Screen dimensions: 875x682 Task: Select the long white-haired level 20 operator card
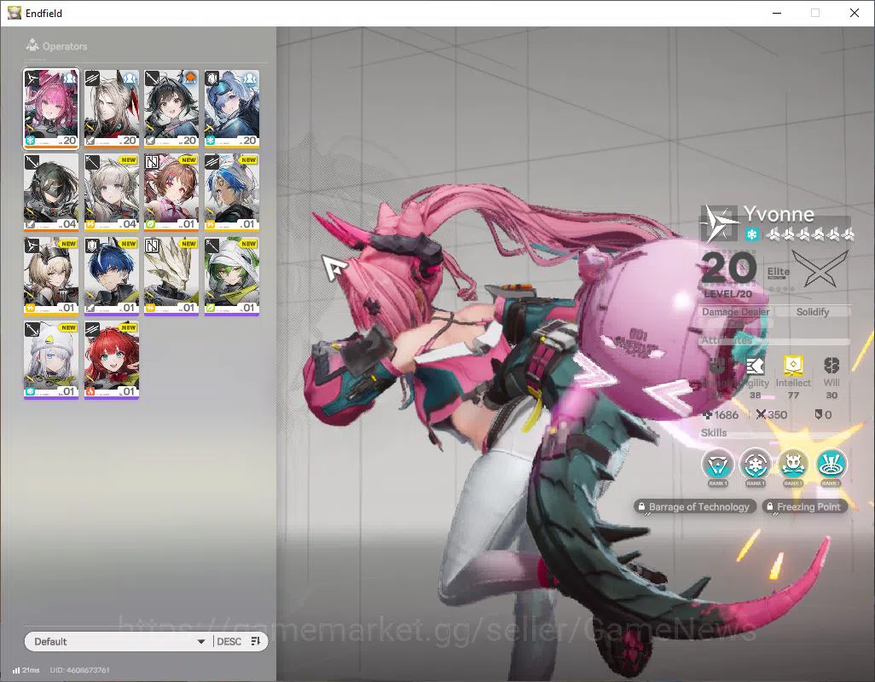click(x=112, y=109)
